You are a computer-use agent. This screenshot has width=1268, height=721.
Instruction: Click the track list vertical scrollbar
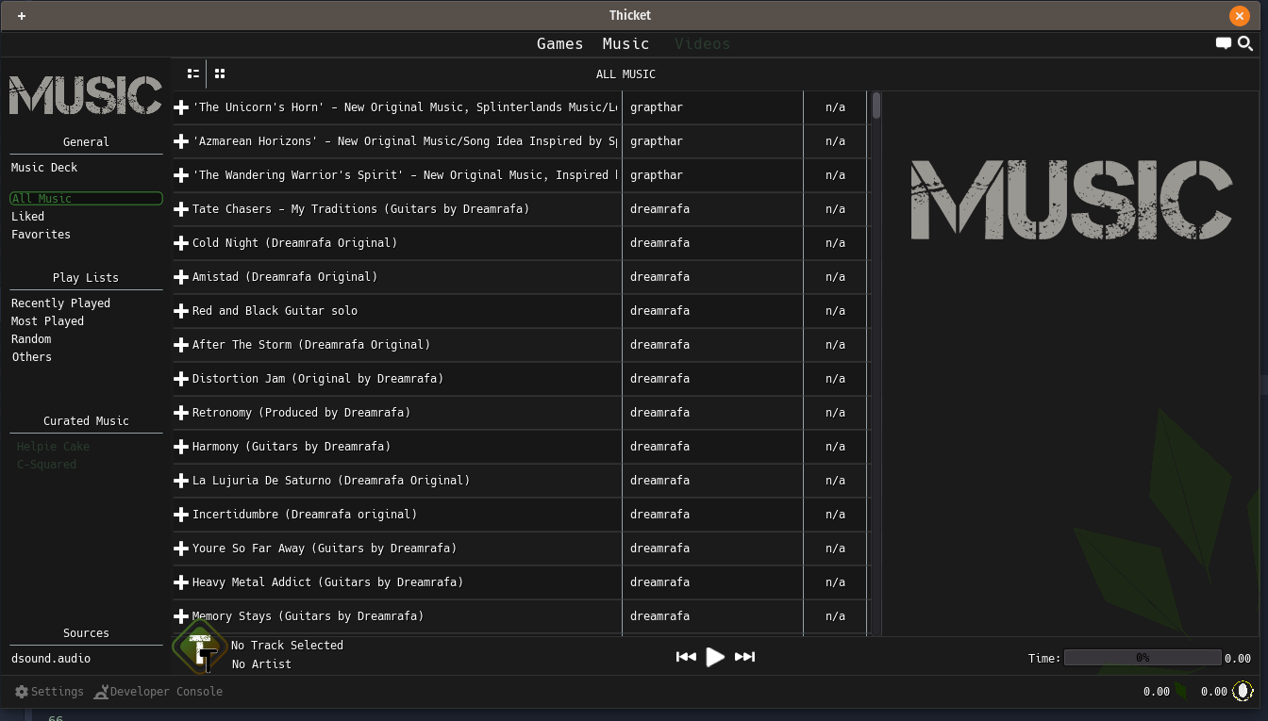[x=876, y=106]
